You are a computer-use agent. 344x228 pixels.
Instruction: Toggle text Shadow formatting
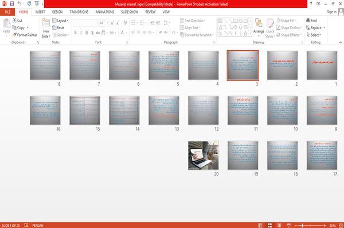click(x=92, y=33)
